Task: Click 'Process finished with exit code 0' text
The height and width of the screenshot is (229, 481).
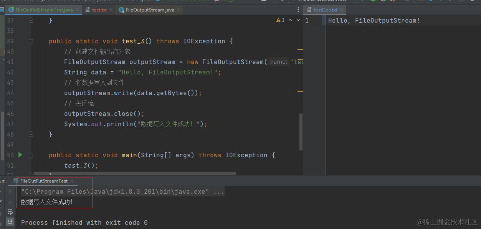Action: 84,222
